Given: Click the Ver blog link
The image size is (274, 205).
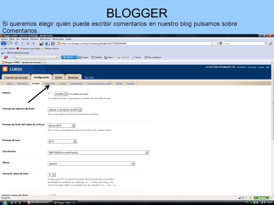Looking at the screenshot, I should point(89,77).
